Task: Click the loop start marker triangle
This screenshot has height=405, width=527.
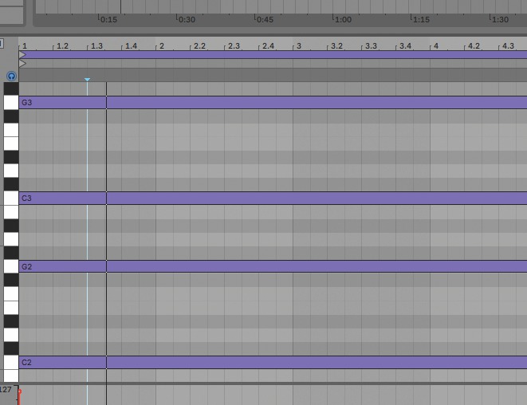Action: pyautogui.click(x=22, y=54)
